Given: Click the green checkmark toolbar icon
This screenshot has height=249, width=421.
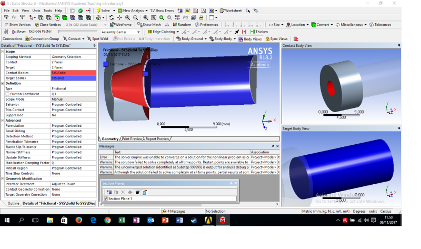Looking at the screenshot, I should click(x=80, y=11).
